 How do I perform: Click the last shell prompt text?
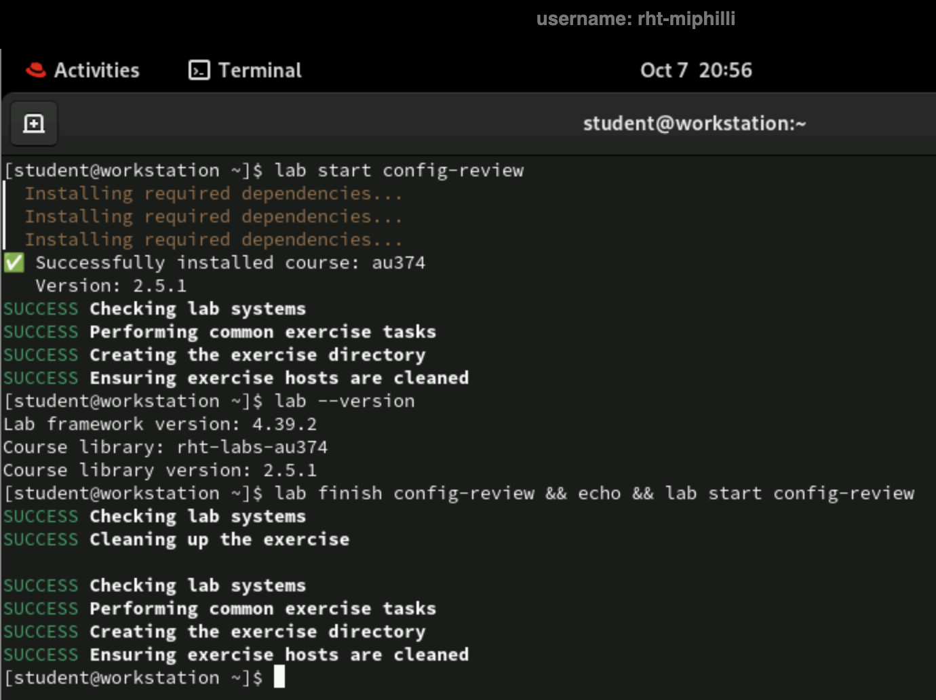point(133,678)
